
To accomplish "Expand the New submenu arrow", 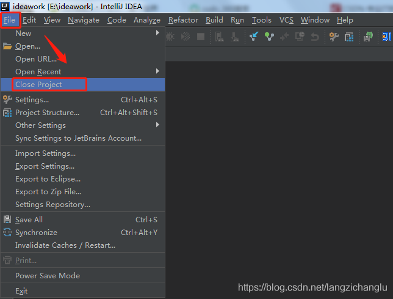I will (157, 33).
